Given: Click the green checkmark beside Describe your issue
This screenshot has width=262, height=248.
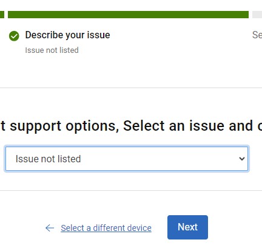Looking at the screenshot, I should coord(14,36).
